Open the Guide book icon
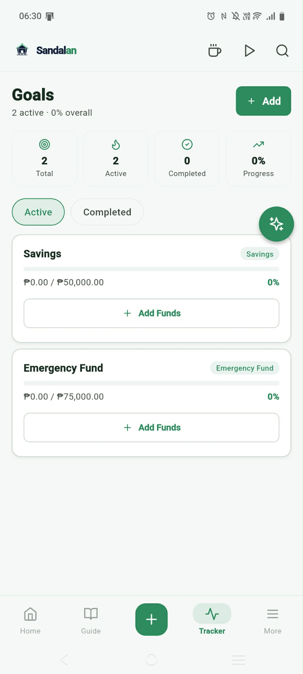Screen dimensions: 303x674 coord(91,620)
